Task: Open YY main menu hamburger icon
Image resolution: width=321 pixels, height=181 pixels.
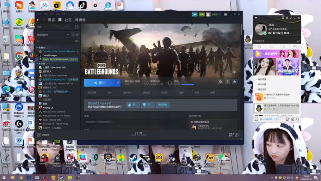Action: pos(256,119)
